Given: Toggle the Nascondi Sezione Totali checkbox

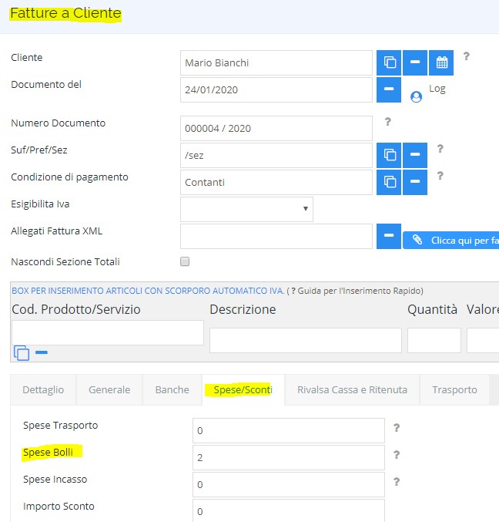Looking at the screenshot, I should pos(185,261).
